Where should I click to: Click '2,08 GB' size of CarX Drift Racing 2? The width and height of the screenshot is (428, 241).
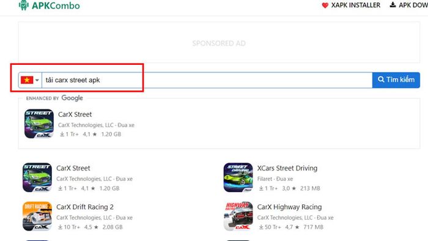[113, 227]
